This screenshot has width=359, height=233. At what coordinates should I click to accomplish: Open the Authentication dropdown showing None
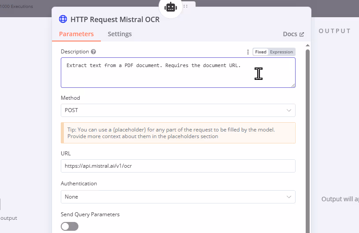pos(178,197)
